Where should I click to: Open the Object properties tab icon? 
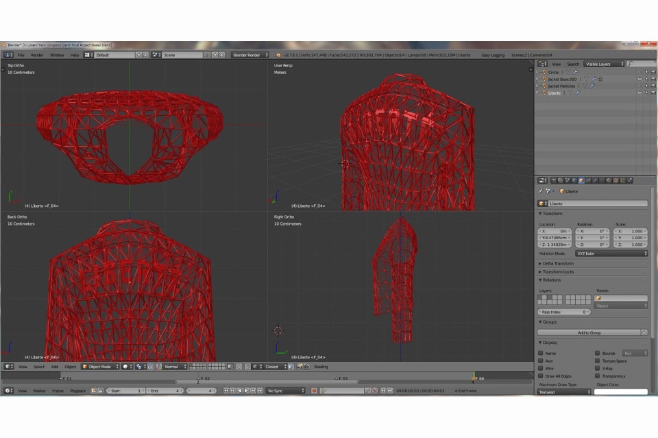pyautogui.click(x=581, y=180)
